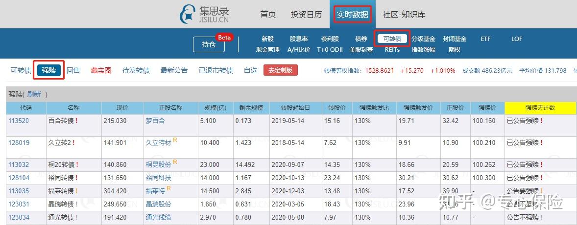Select the 实时数据 tab
Screen dimensions: 577x225
(352, 15)
